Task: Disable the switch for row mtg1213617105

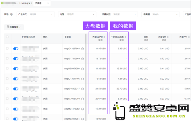Action: pyautogui.click(x=16, y=79)
